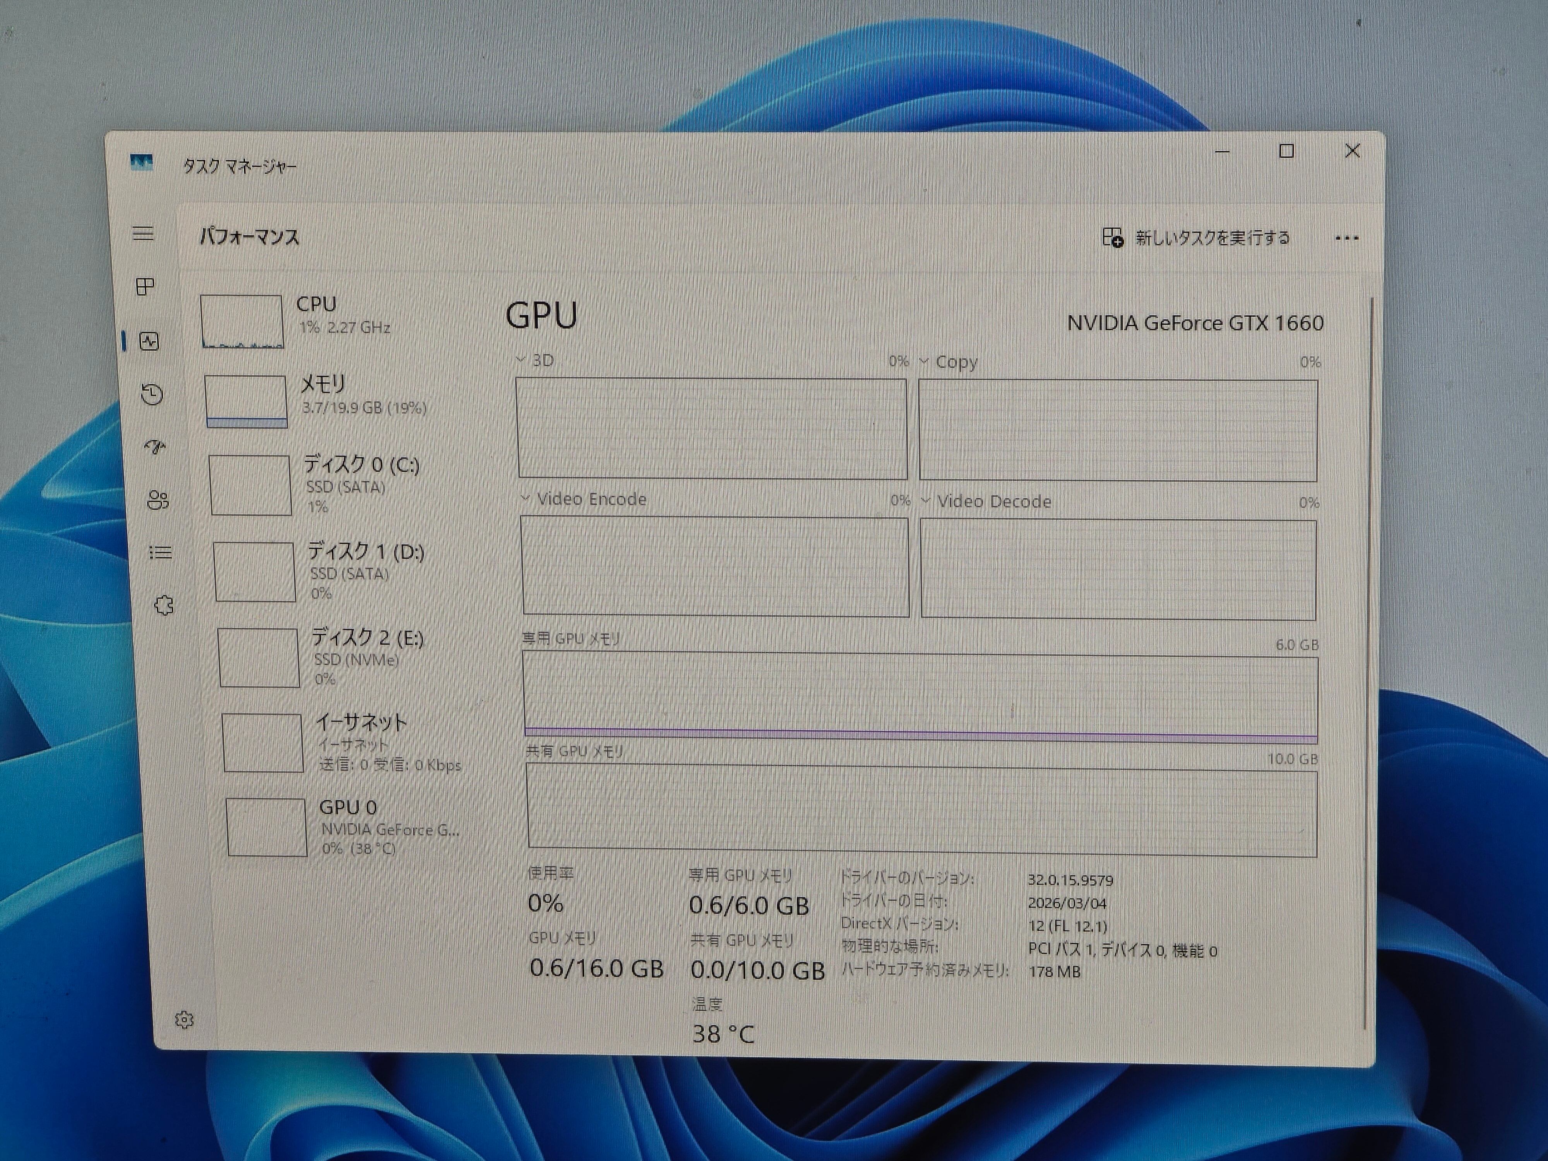Open the three-dots more options menu
Viewport: 1548px width, 1161px height.
(1346, 239)
